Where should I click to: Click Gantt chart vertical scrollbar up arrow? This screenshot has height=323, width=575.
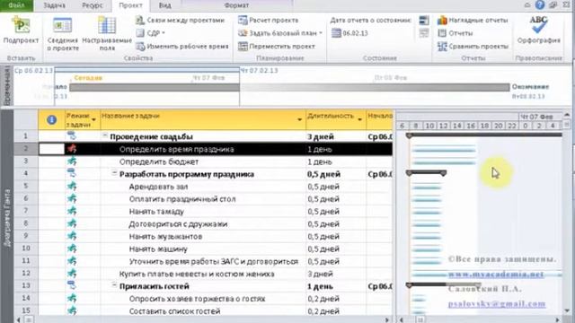(567, 115)
